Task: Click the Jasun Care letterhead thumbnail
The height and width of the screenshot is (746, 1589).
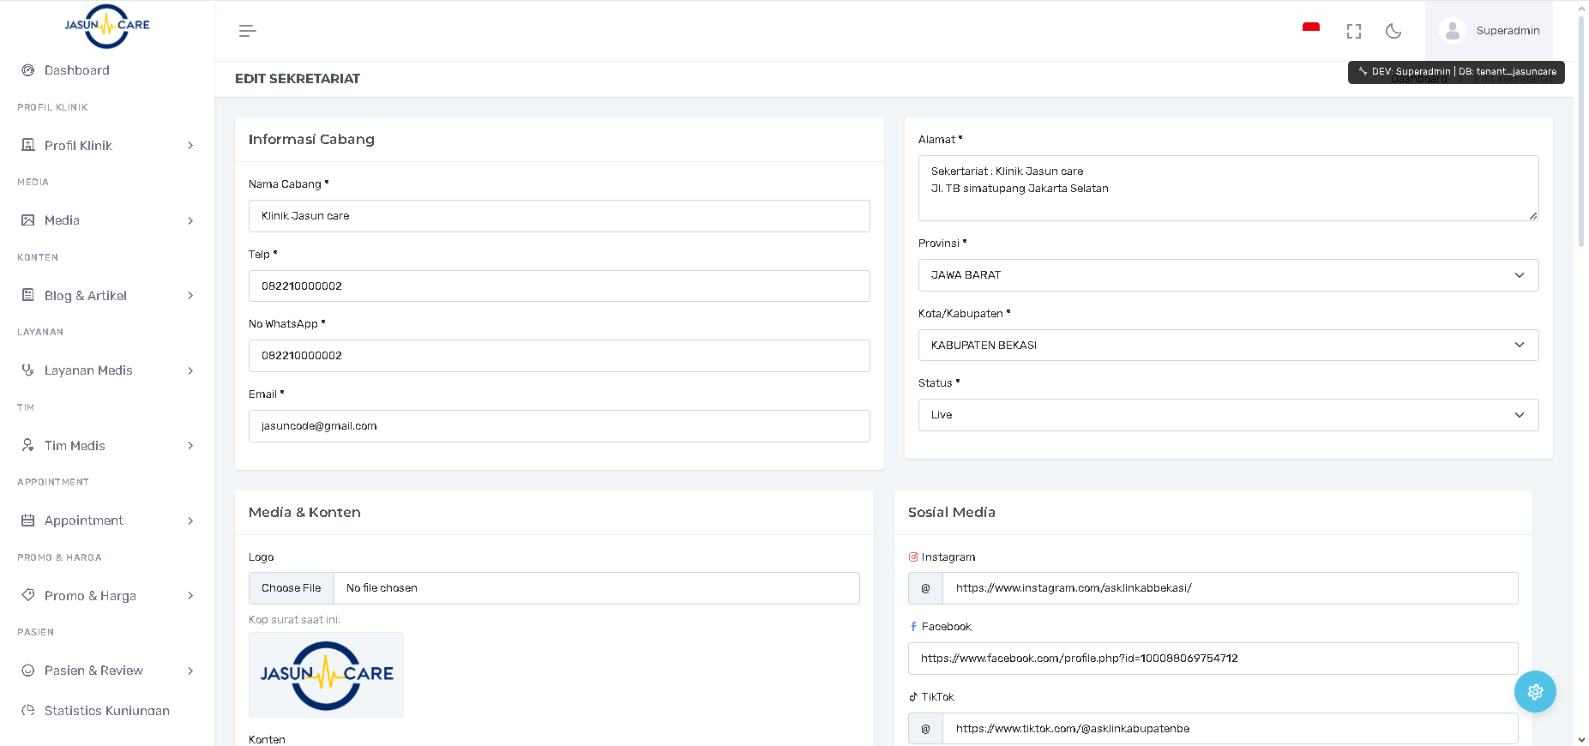Action: 326,675
